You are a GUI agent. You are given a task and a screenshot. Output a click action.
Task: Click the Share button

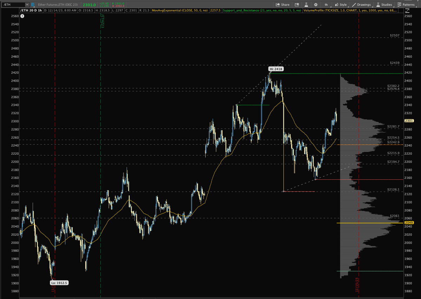click(282, 5)
